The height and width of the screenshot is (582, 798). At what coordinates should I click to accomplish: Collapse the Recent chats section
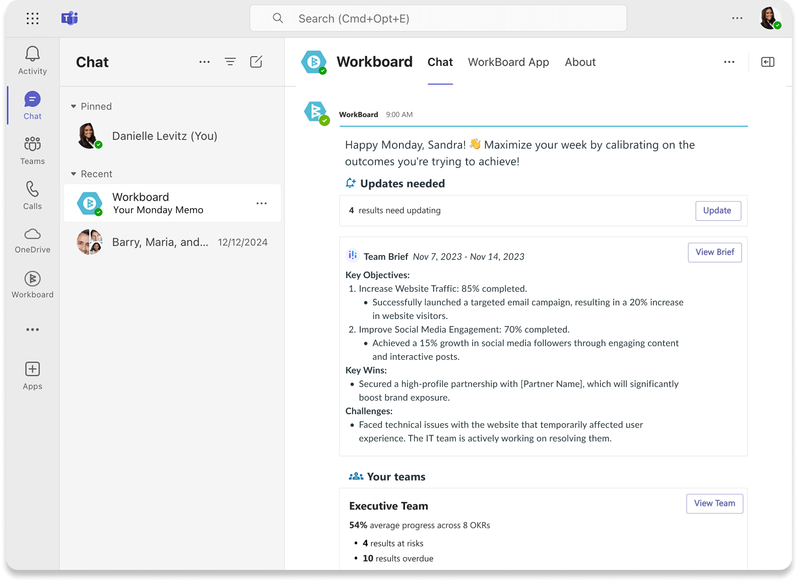(74, 174)
